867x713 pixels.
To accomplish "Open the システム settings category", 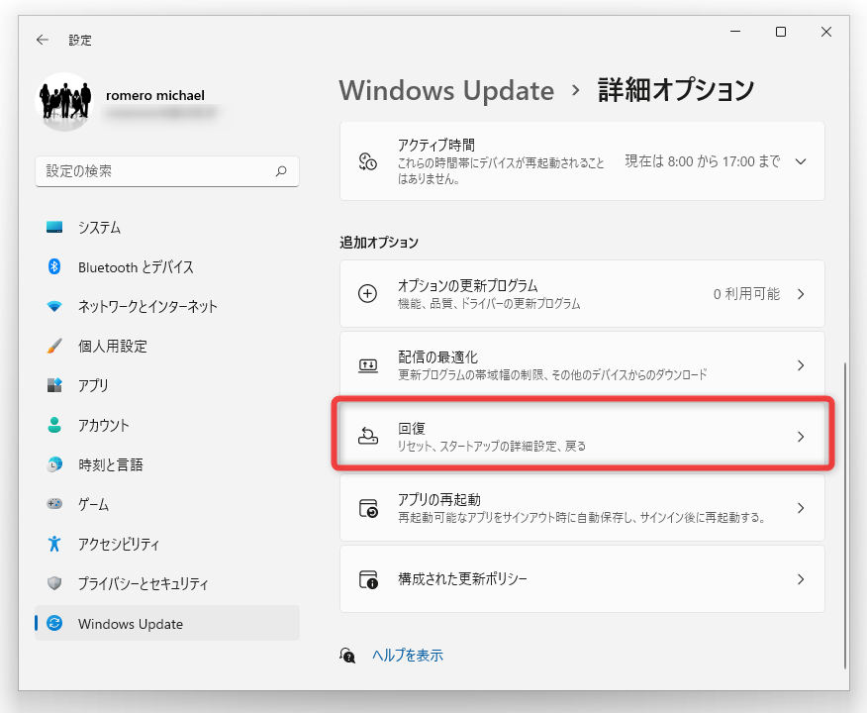I will click(167, 228).
